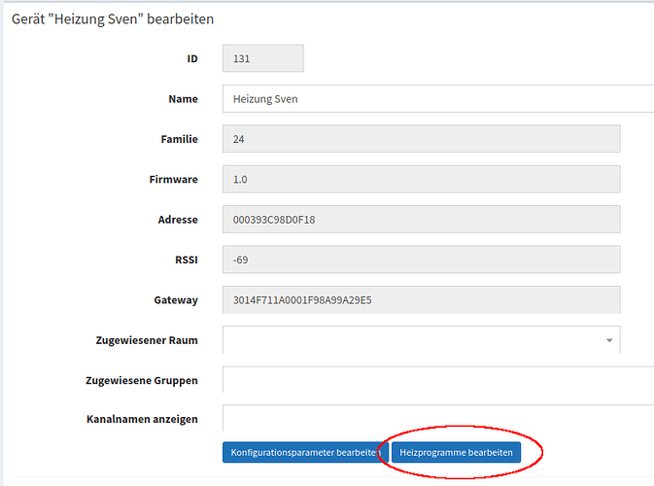The width and height of the screenshot is (654, 486).
Task: Click the RSSI field showing -69
Action: [421, 260]
